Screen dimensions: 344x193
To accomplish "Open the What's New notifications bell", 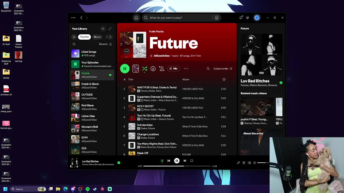I will 241,18.
